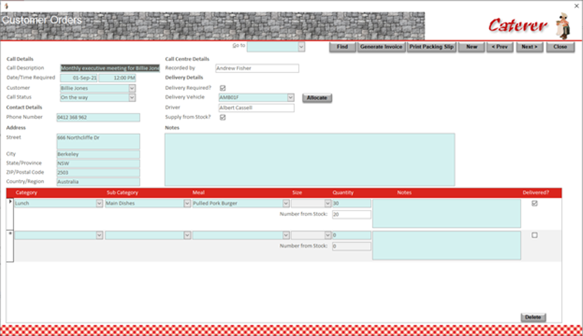The height and width of the screenshot is (336, 583).
Task: Click Notes box of Lunch row
Action: pos(446,214)
